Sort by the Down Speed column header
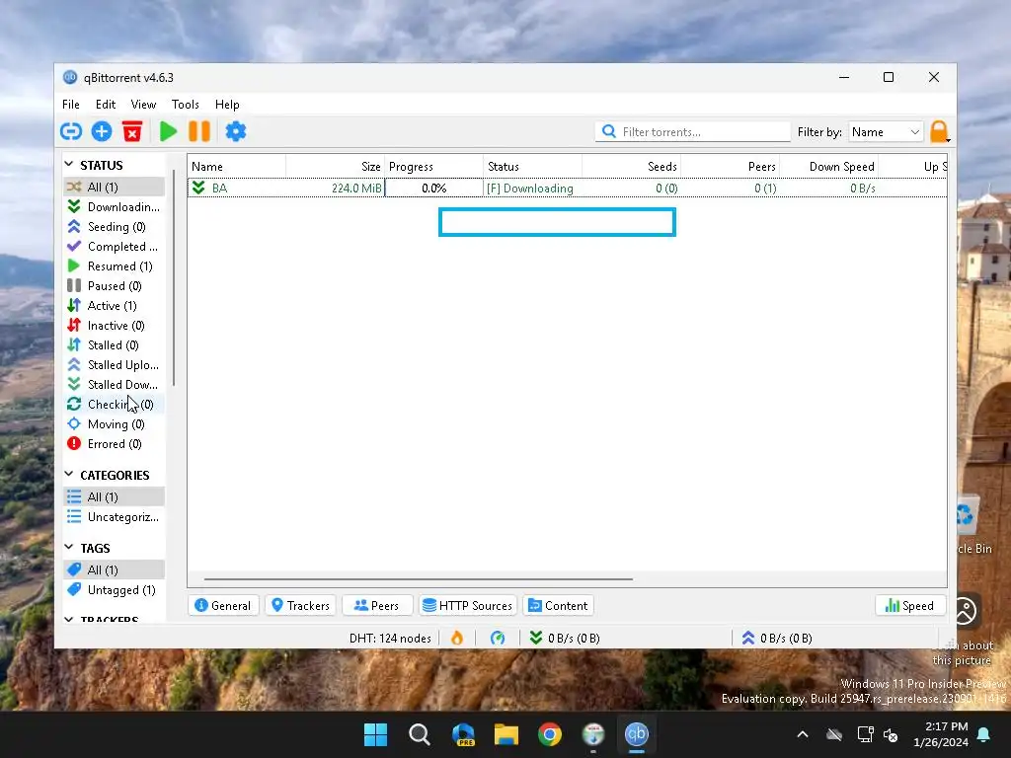 click(x=828, y=166)
